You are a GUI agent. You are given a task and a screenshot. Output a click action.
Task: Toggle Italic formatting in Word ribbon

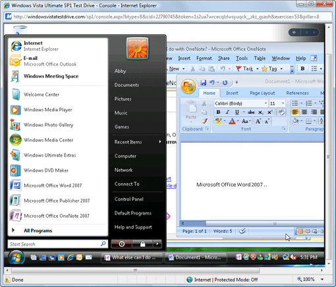pos(227,112)
